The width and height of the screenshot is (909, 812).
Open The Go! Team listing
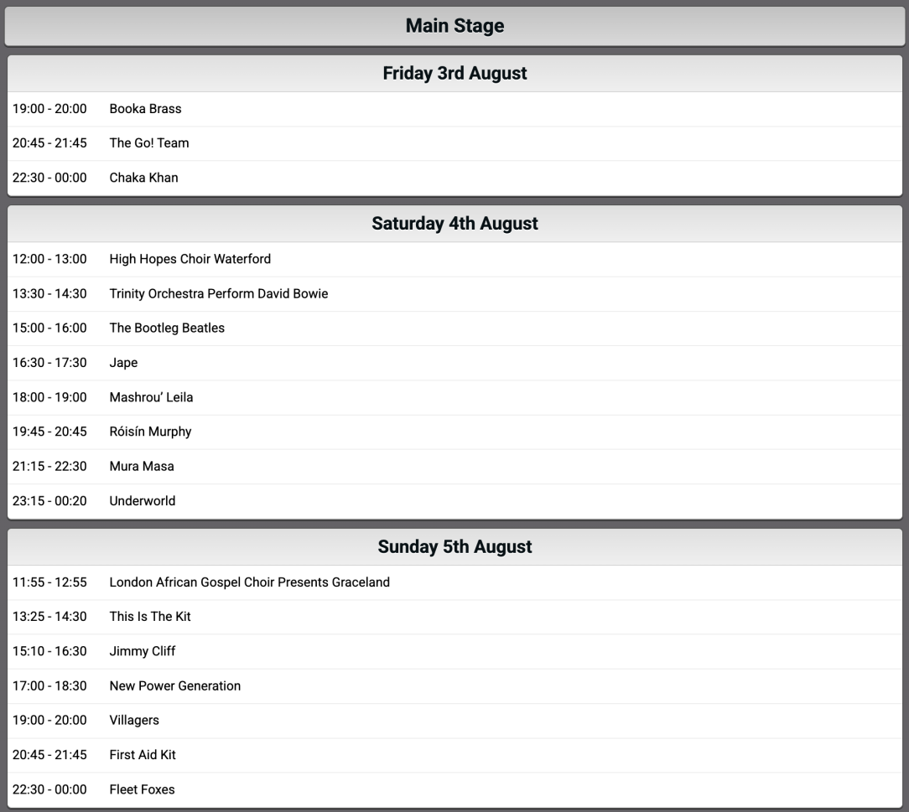tap(454, 143)
